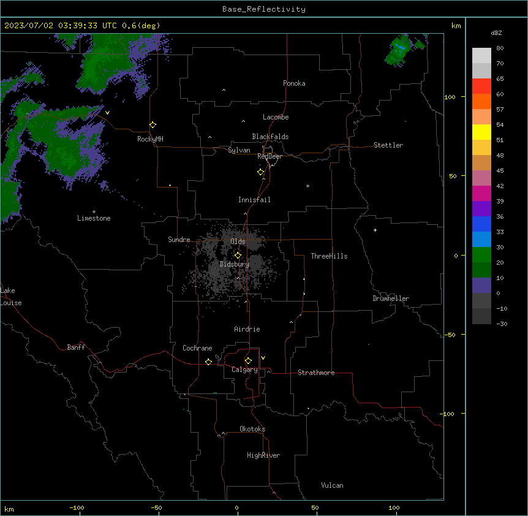Viewport: 528px width, 516px height.
Task: Click the Airdrie label
Action: coord(247,329)
